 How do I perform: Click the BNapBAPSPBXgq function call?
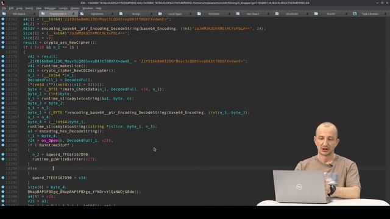pyautogui.click(x=82, y=192)
